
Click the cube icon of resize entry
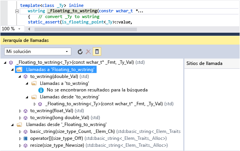[26, 146]
